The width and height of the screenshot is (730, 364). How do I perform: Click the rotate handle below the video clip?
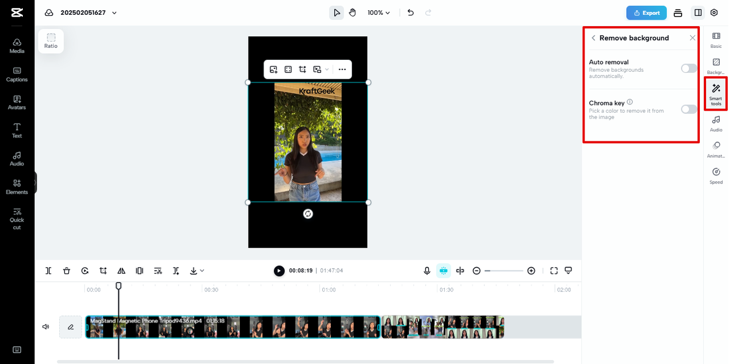click(308, 214)
